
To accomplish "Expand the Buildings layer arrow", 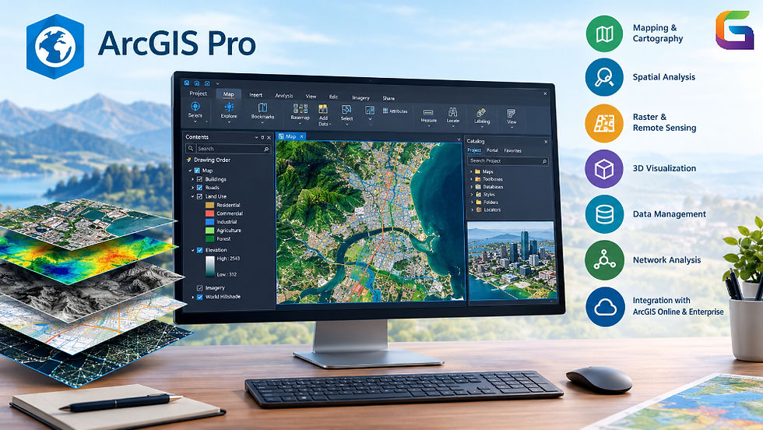I will 193,179.
